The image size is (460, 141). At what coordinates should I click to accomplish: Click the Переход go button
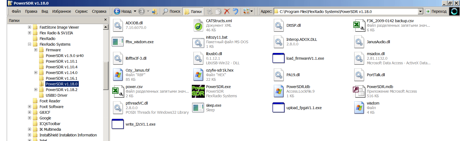point(436,11)
